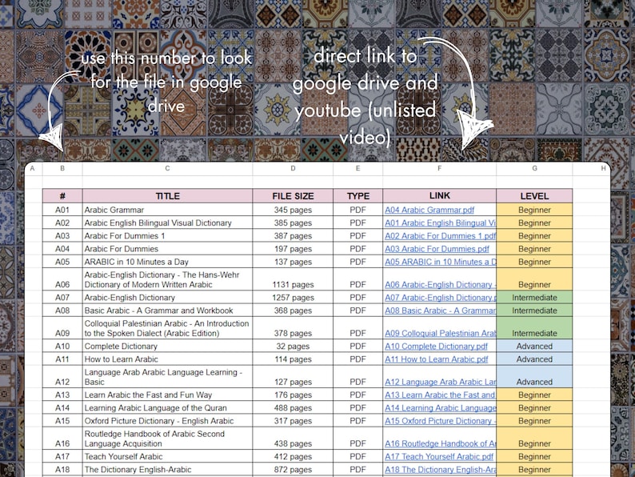635x477 pixels.
Task: Select column A header
Action: [33, 168]
